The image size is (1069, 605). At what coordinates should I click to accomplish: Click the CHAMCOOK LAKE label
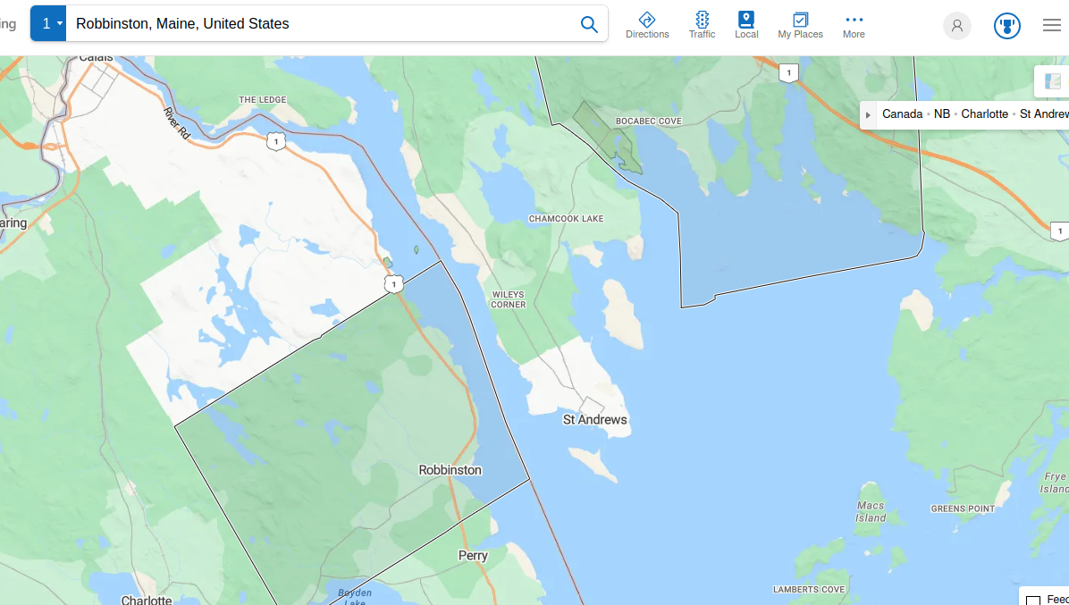tap(566, 219)
